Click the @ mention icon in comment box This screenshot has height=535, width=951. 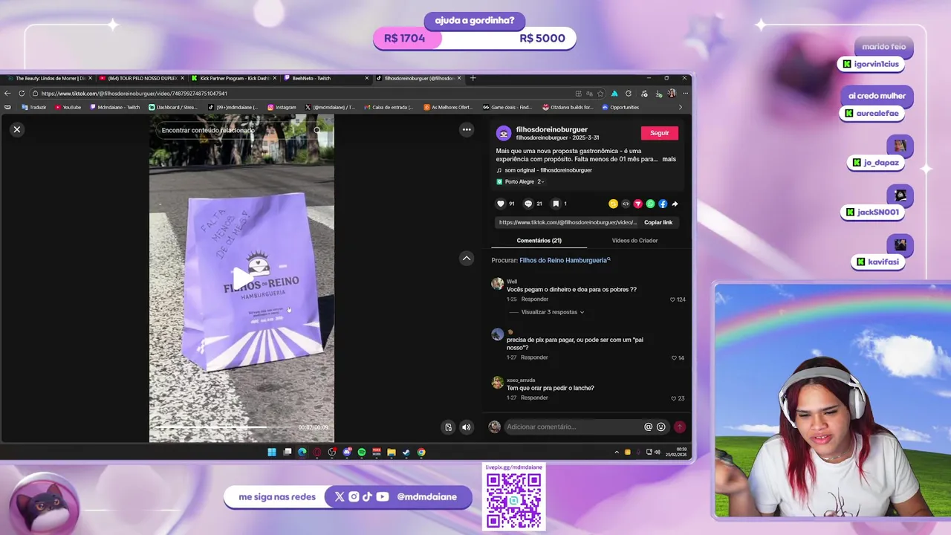pyautogui.click(x=649, y=427)
